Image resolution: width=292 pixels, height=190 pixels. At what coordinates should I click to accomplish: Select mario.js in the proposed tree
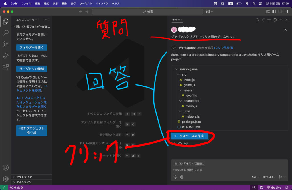coord(189,106)
